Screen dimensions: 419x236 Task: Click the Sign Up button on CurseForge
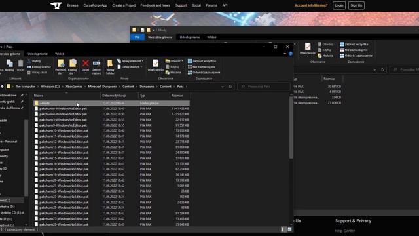click(x=356, y=5)
